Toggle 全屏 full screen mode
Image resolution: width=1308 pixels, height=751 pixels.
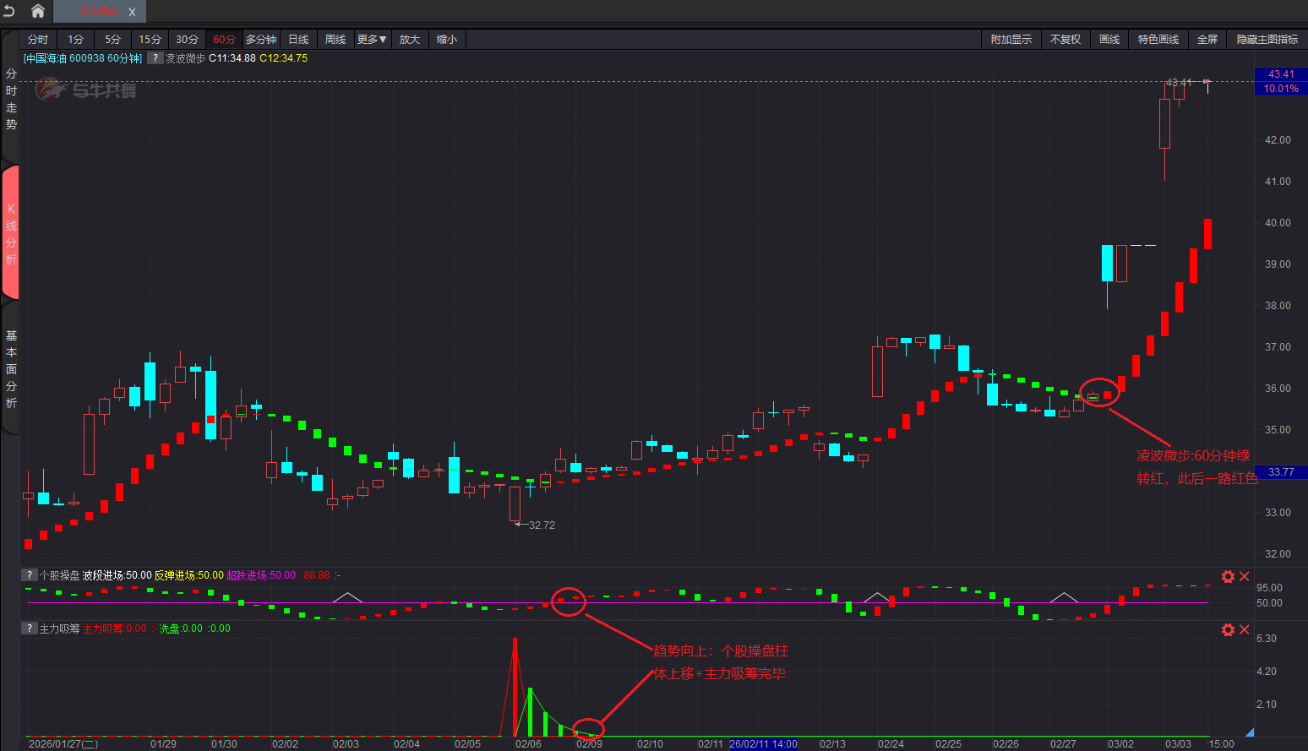pyautogui.click(x=1207, y=40)
